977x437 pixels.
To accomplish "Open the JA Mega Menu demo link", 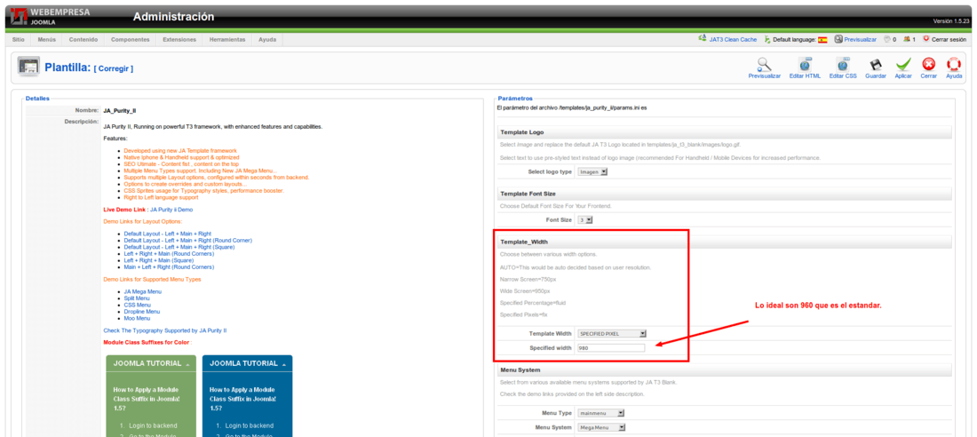I will pyautogui.click(x=143, y=291).
